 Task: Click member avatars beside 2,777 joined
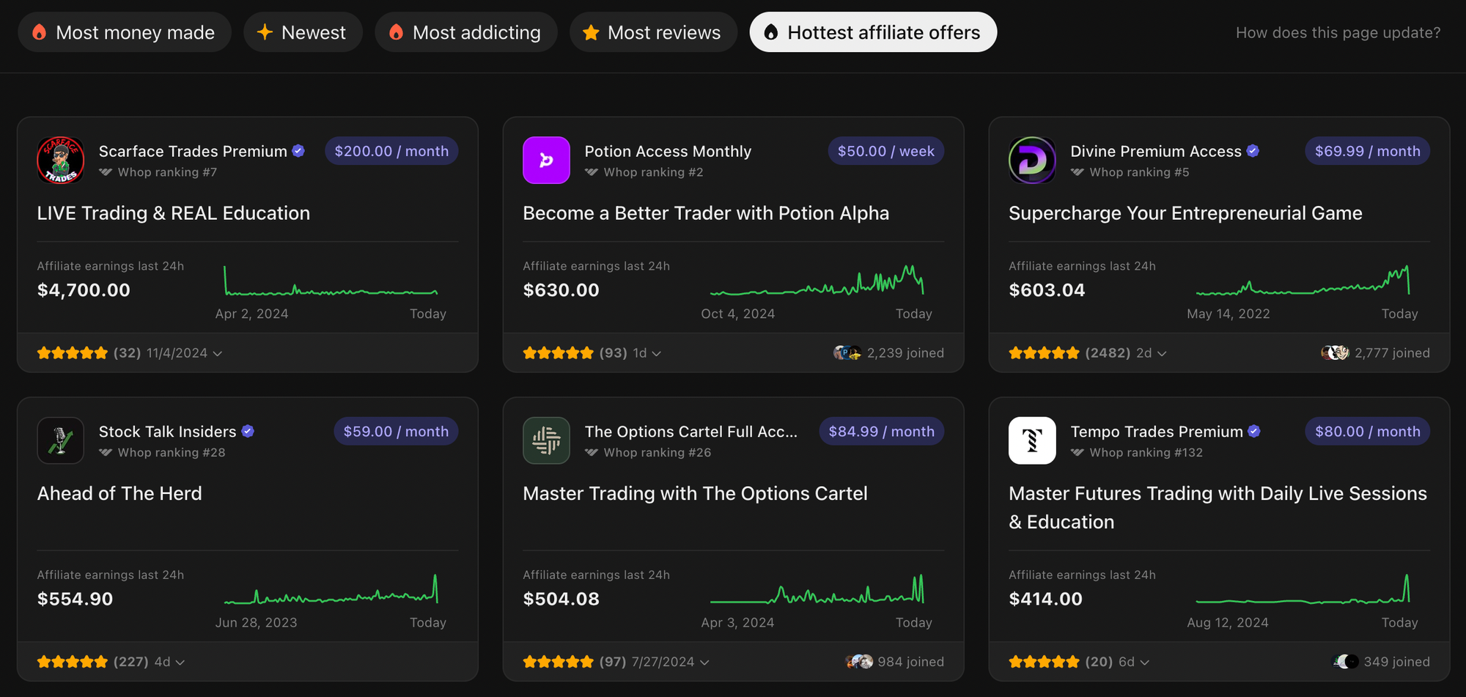(1335, 353)
